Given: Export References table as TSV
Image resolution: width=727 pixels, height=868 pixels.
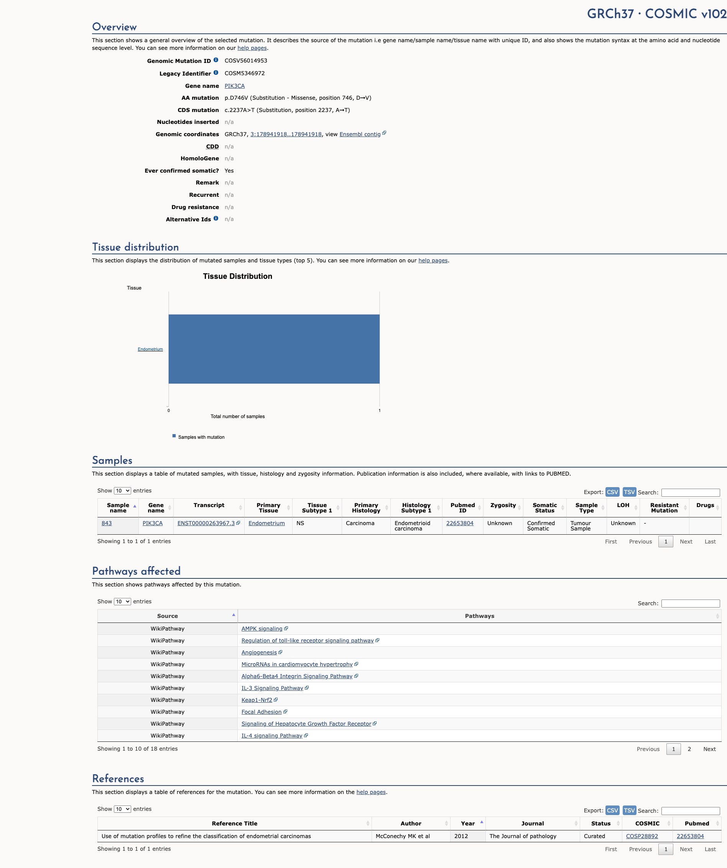Looking at the screenshot, I should coord(629,810).
